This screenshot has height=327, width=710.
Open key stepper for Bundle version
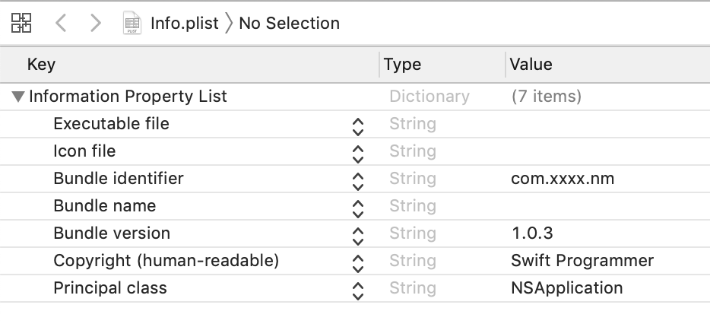pos(358,235)
